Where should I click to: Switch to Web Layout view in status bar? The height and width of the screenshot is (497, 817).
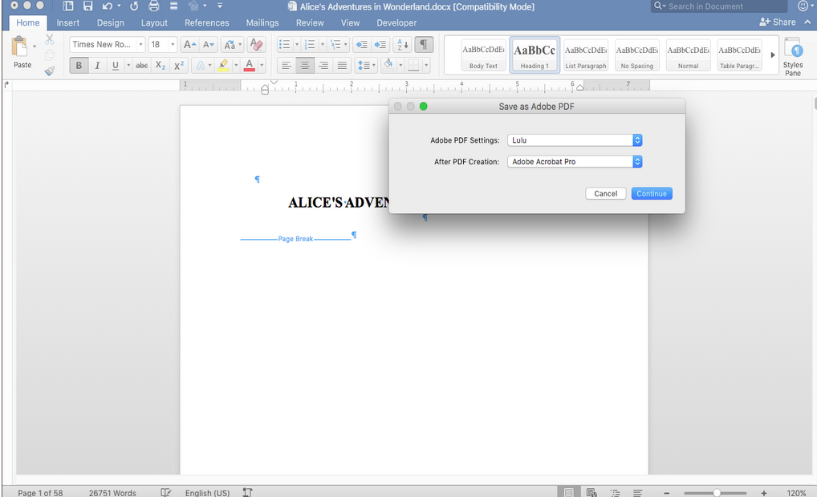(x=591, y=492)
